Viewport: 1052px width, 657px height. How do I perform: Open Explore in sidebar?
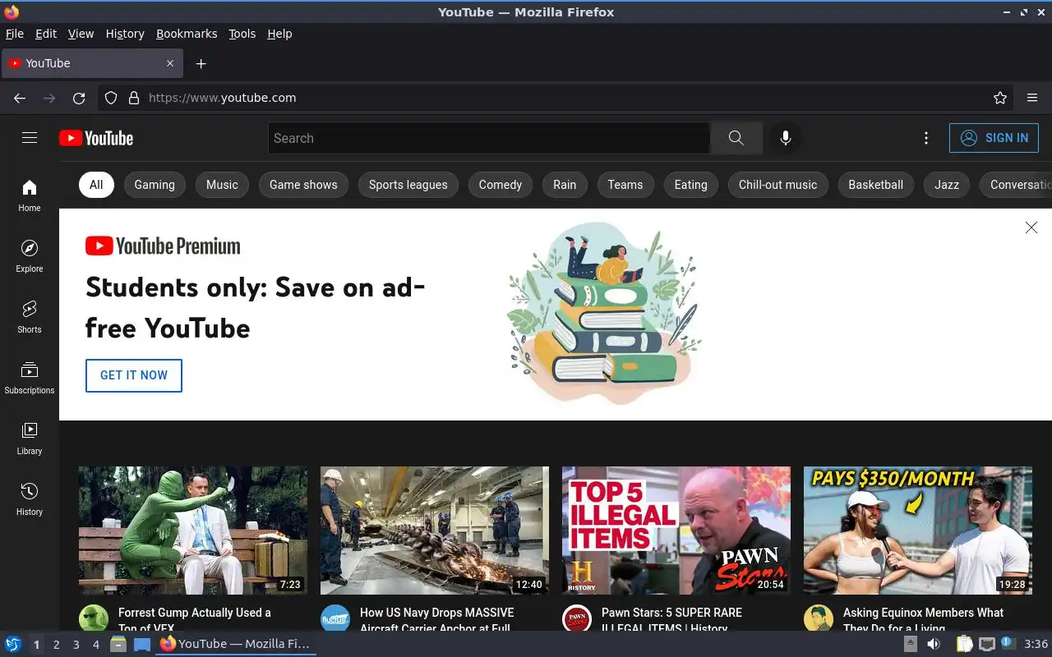click(30, 256)
